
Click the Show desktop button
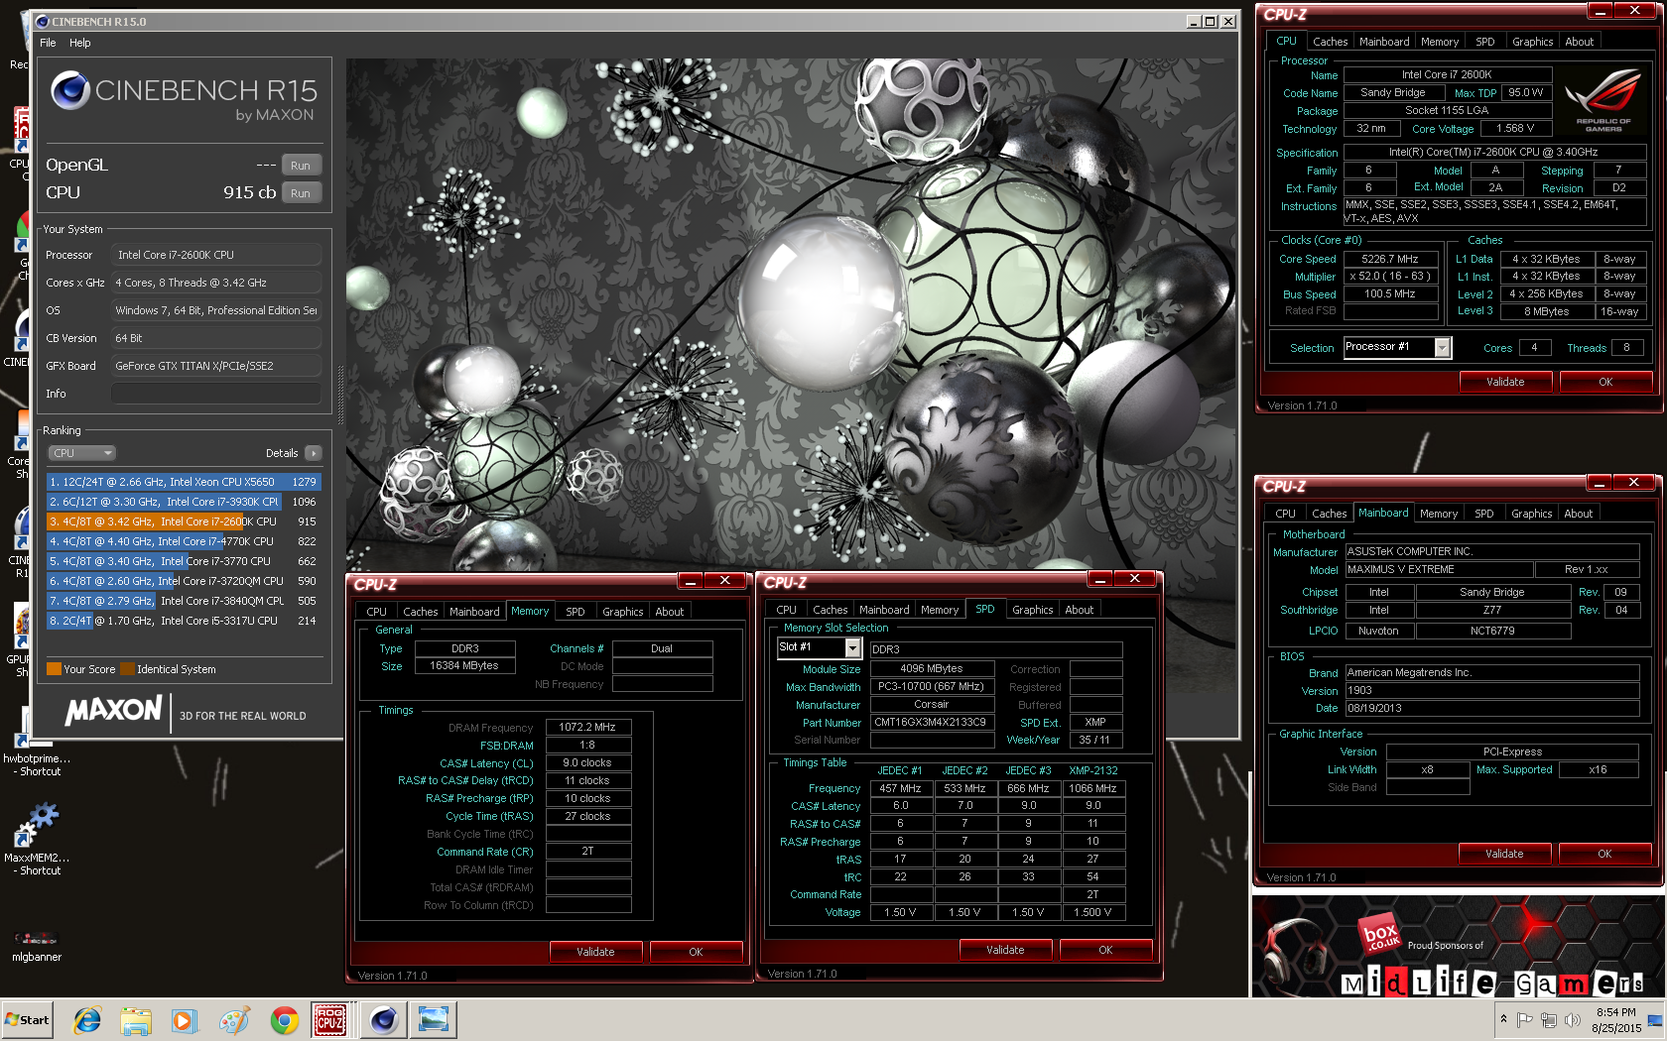point(1656,1019)
